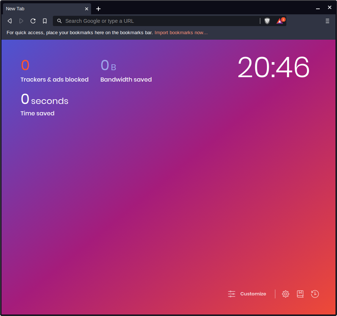Open the Customize dashboard button

coord(247,294)
